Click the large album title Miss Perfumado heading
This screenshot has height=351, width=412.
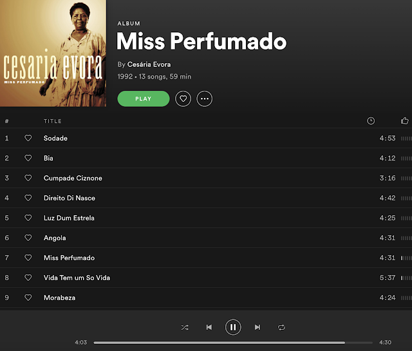coord(201,41)
